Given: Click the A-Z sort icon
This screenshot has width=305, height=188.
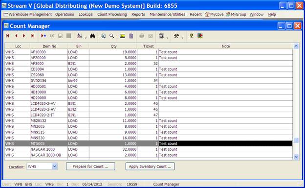Looking at the screenshot, I should pyautogui.click(x=79, y=36).
